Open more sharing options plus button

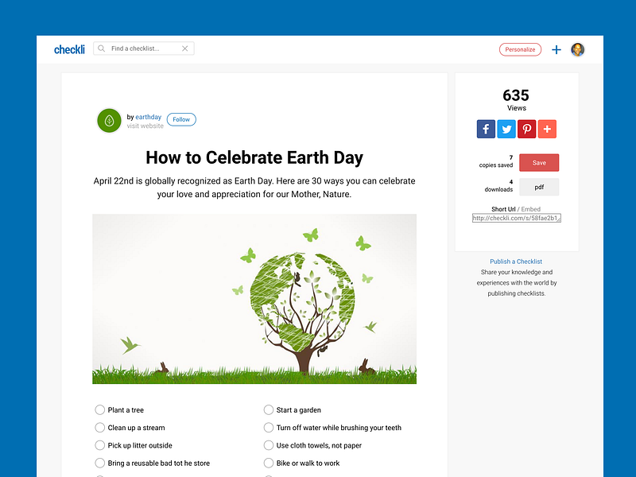pos(547,129)
